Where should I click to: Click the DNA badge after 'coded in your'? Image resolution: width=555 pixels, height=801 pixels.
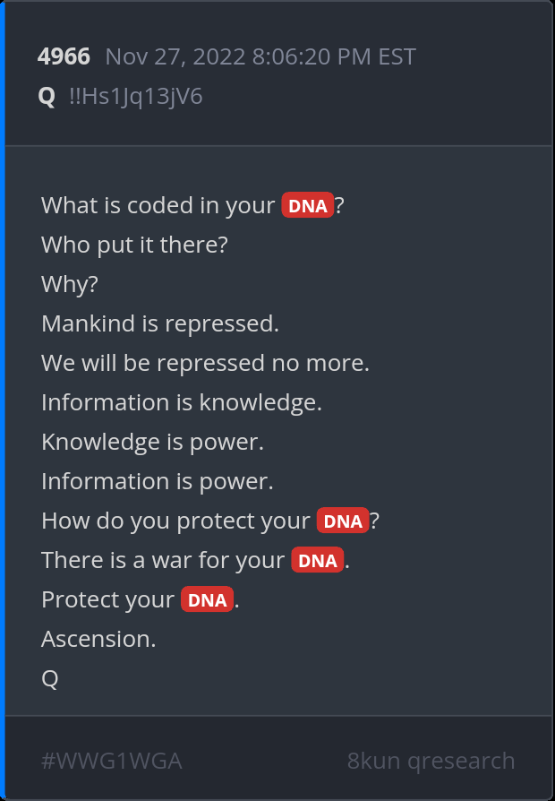click(x=308, y=206)
